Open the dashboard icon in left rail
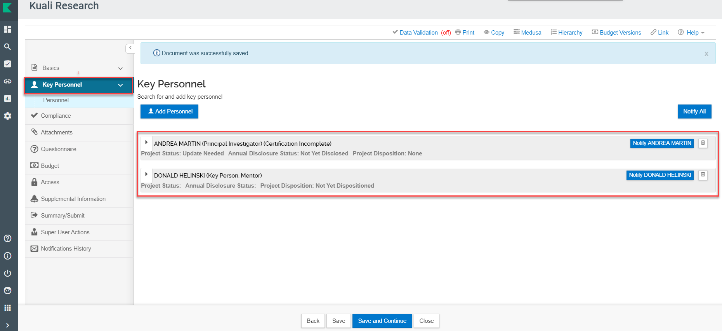 coord(7,30)
